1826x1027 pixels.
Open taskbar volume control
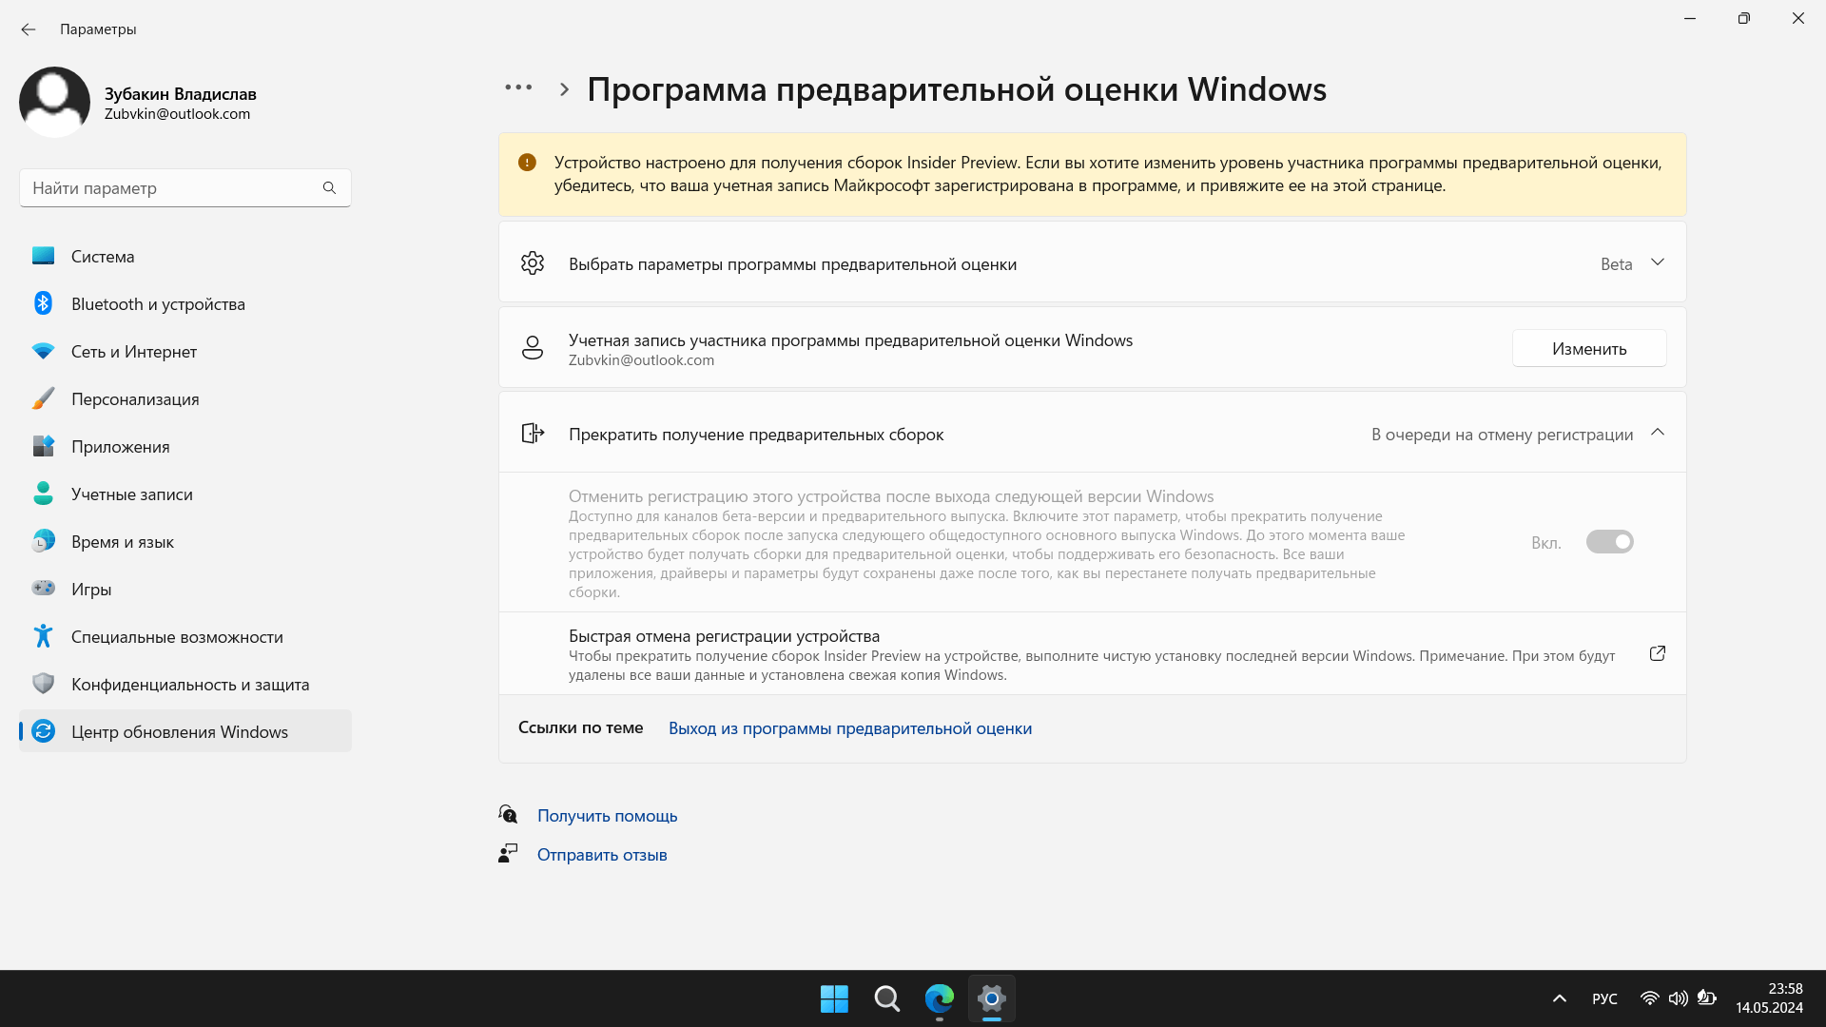click(x=1679, y=998)
